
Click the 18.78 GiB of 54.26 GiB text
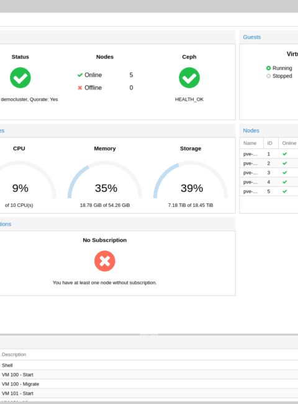point(105,205)
